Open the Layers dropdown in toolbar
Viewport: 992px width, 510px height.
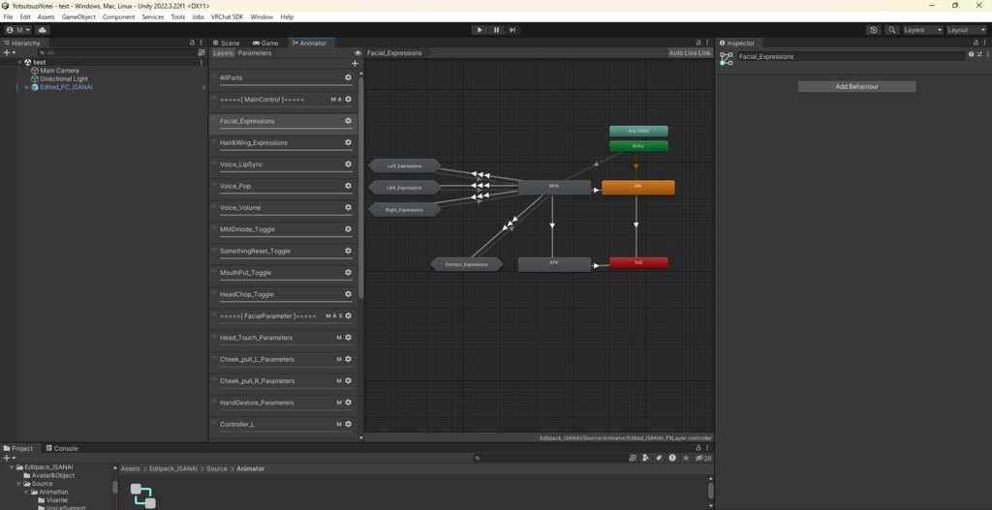tap(923, 30)
